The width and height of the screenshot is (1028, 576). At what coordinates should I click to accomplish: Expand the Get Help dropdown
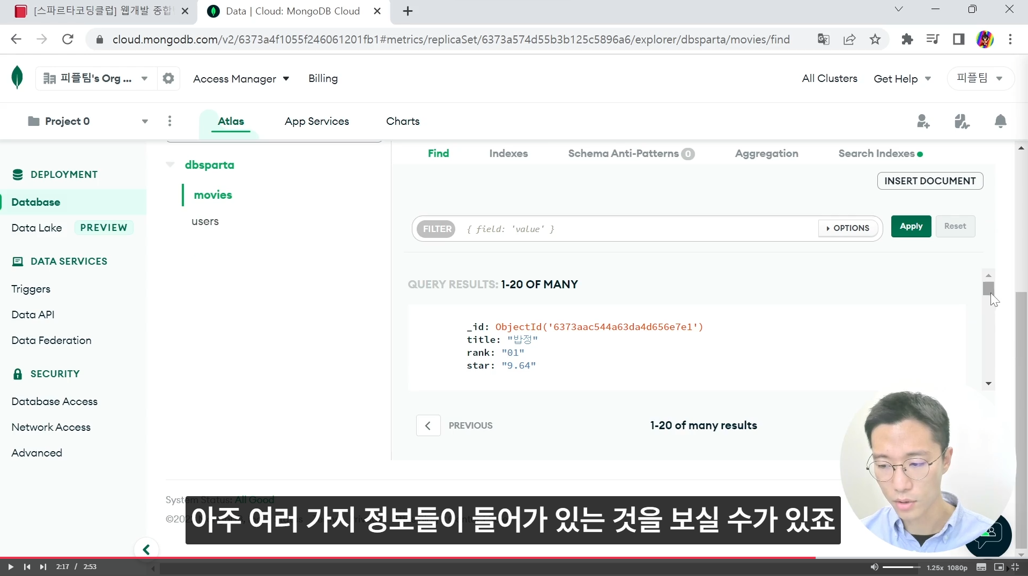pos(902,79)
